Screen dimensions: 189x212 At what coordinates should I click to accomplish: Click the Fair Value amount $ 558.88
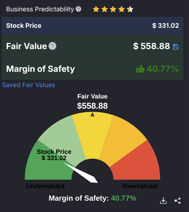point(151,46)
